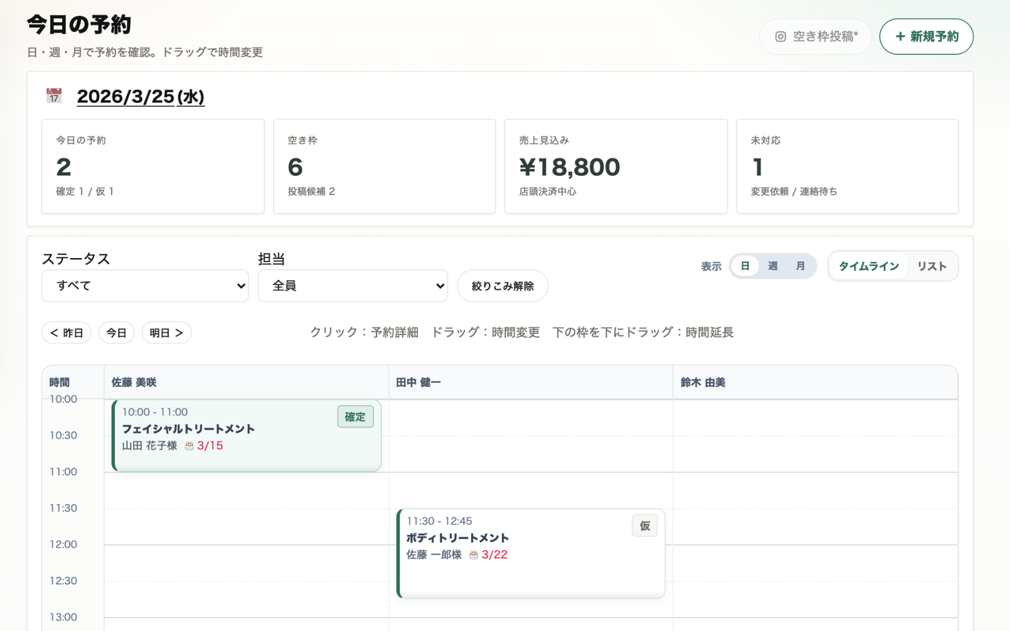Open the 担当 dropdown showing 全員

(353, 286)
